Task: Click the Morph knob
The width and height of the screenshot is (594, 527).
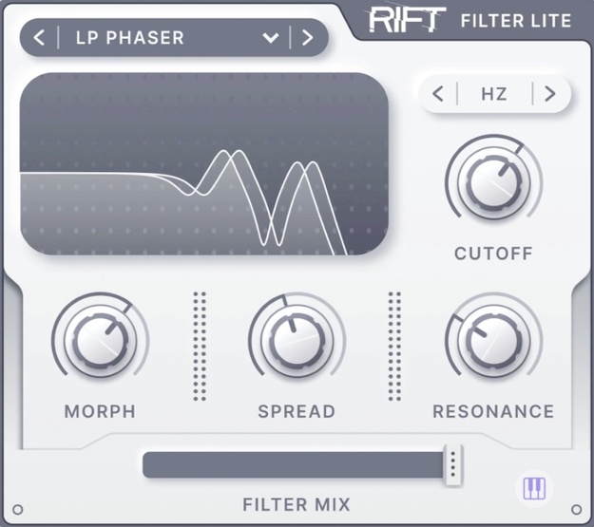Action: point(100,341)
